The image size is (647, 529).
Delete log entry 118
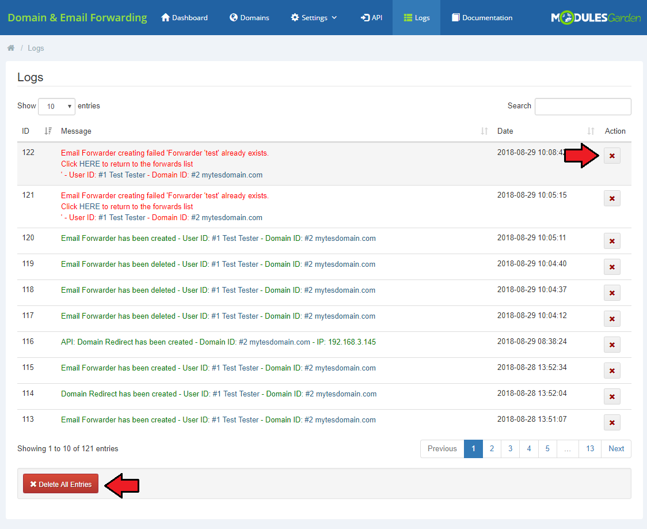pyautogui.click(x=612, y=293)
